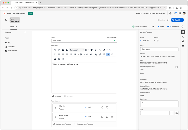This screenshot has height=130, width=188.
Task: Open Statistics for description
Action: [x=57, y=96]
